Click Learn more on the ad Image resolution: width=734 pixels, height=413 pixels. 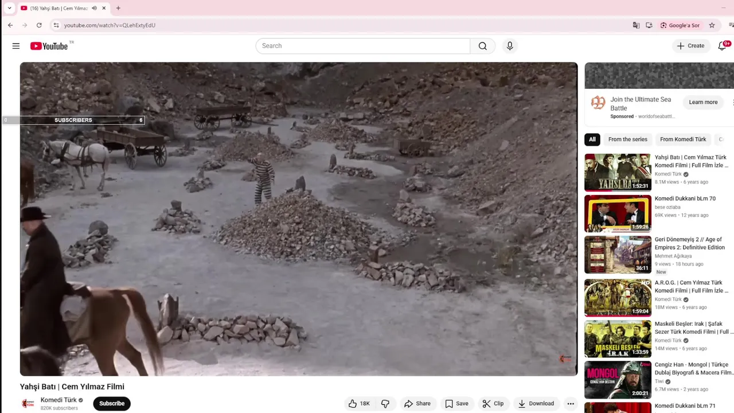click(x=703, y=102)
